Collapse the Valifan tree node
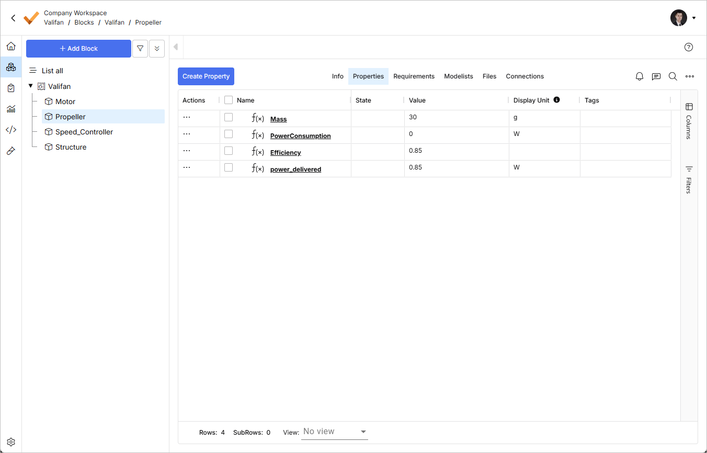 click(x=30, y=86)
